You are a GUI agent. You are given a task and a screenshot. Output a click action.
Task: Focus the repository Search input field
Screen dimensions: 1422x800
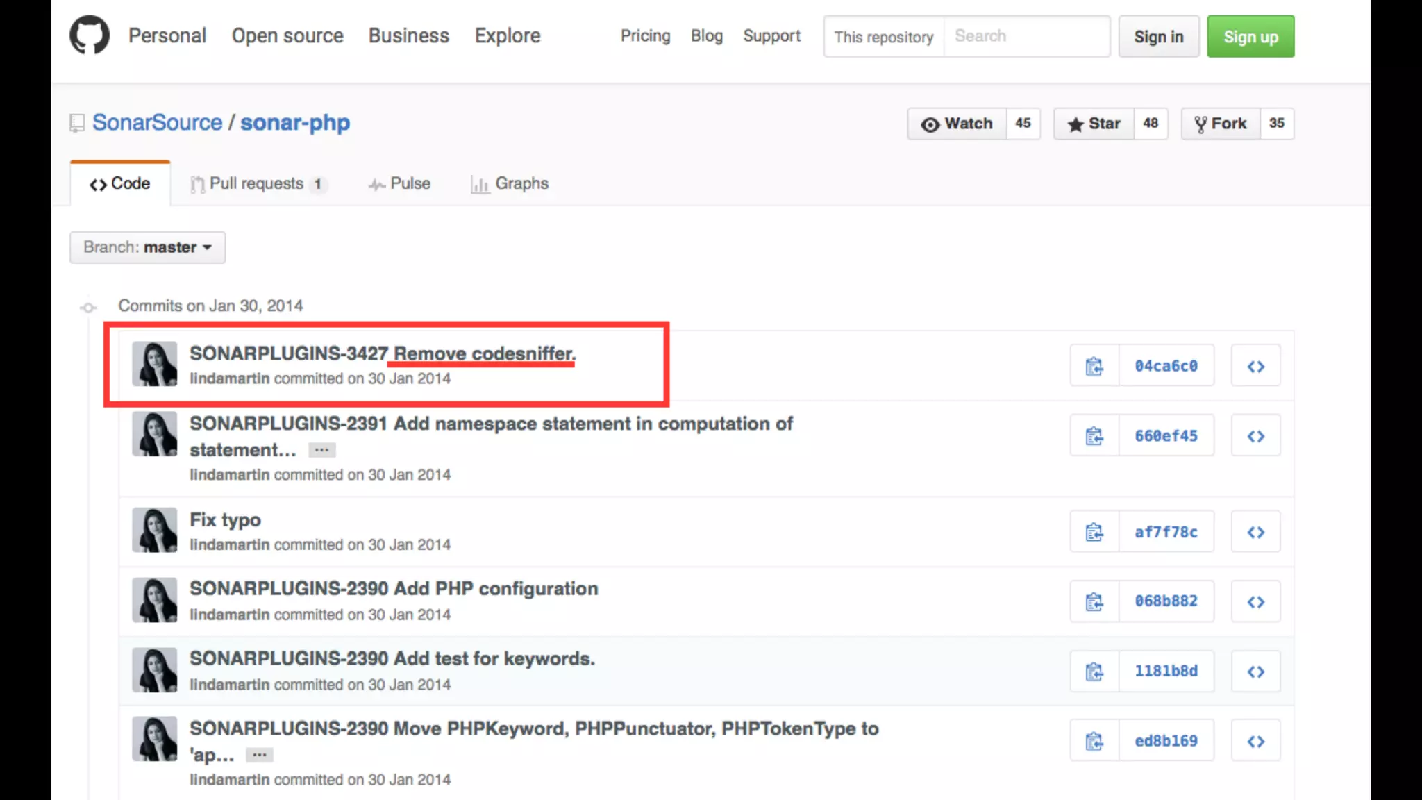(x=1026, y=37)
